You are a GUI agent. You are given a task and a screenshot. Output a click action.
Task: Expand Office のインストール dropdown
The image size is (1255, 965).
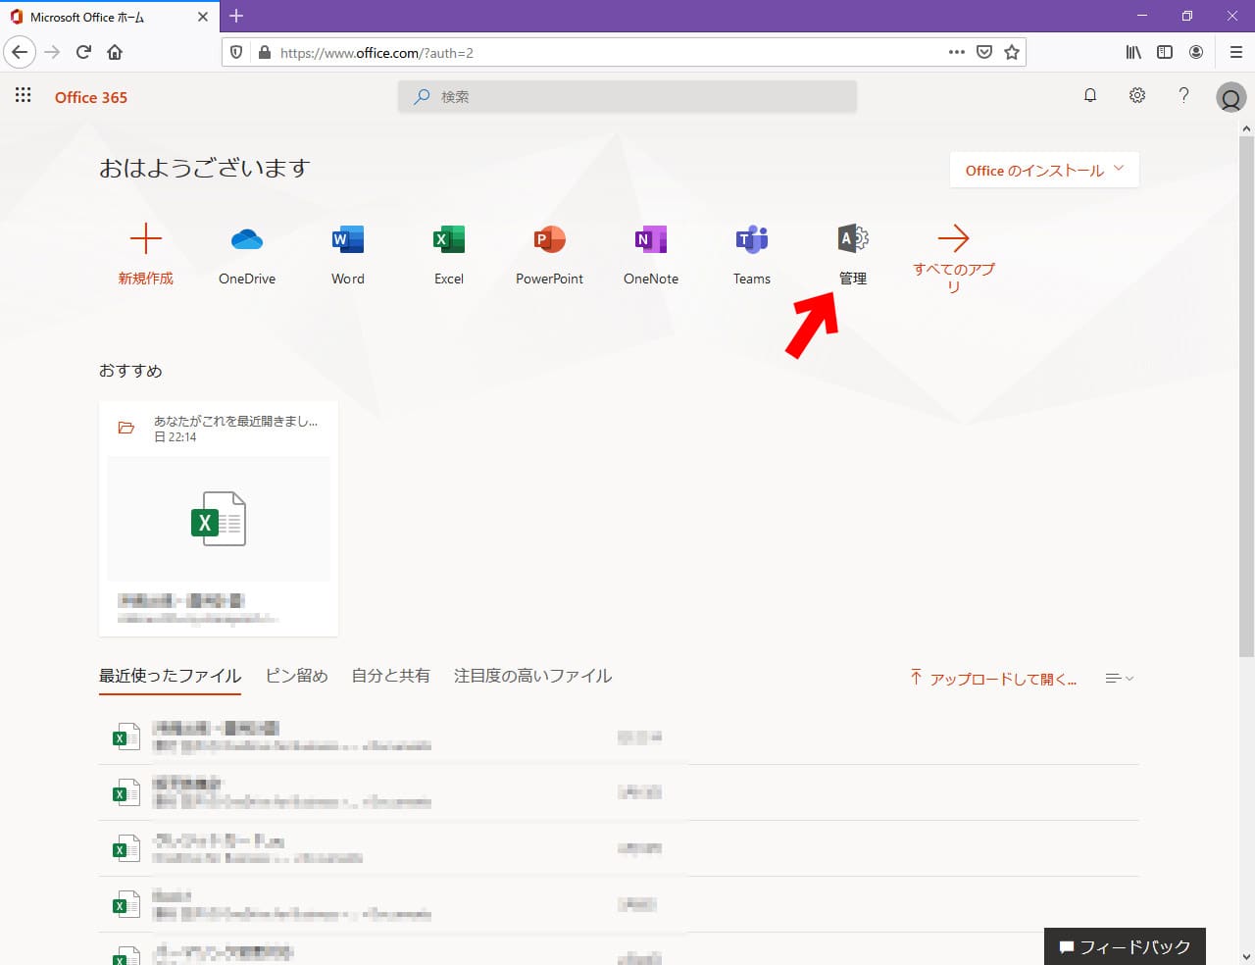pyautogui.click(x=1044, y=170)
